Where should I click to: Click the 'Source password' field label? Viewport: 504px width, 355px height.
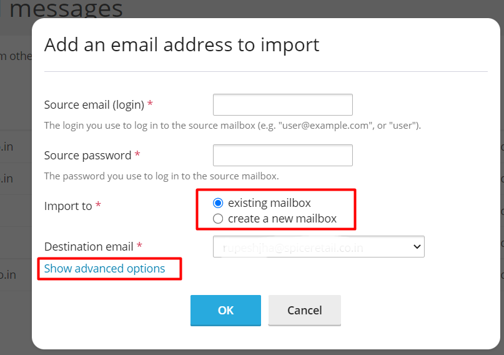click(x=88, y=155)
